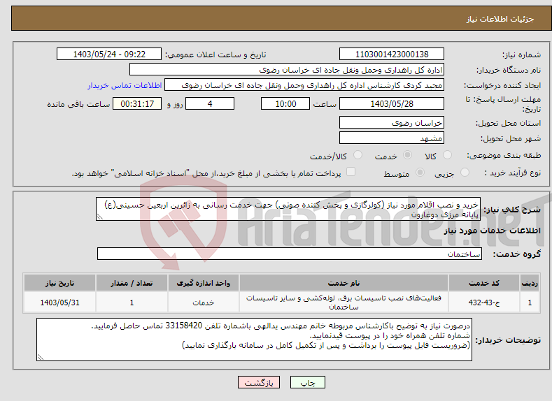Click the unit cell خدمات
The width and height of the screenshot is (552, 401).
tap(203, 302)
